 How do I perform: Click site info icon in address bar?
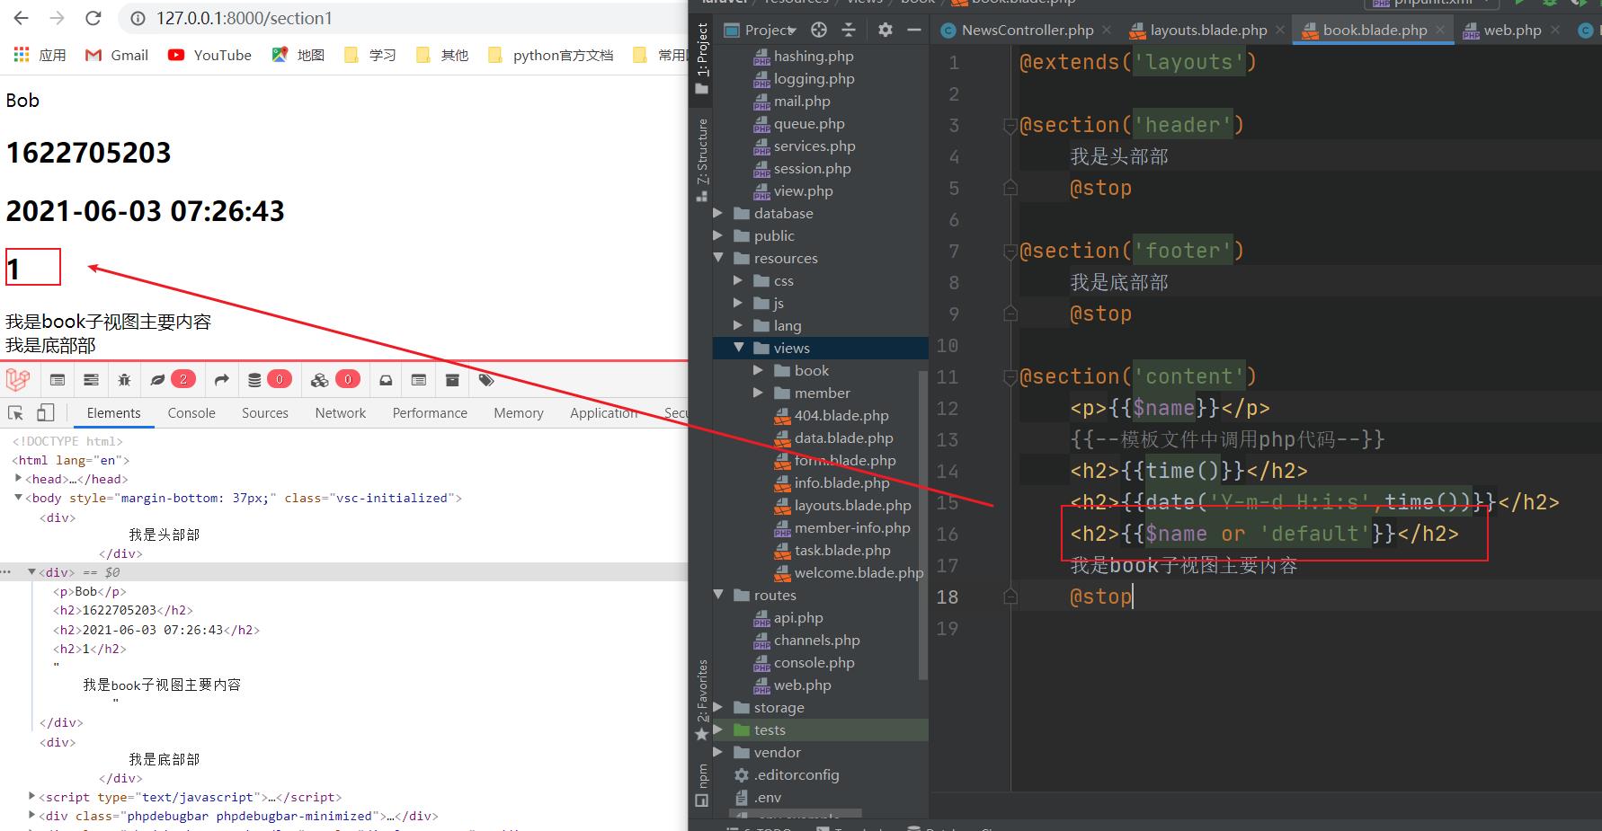click(x=137, y=18)
